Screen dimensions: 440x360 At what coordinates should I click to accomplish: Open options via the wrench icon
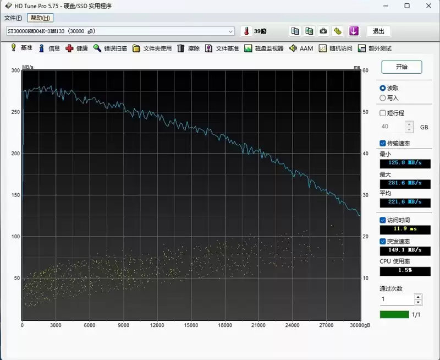point(338,31)
